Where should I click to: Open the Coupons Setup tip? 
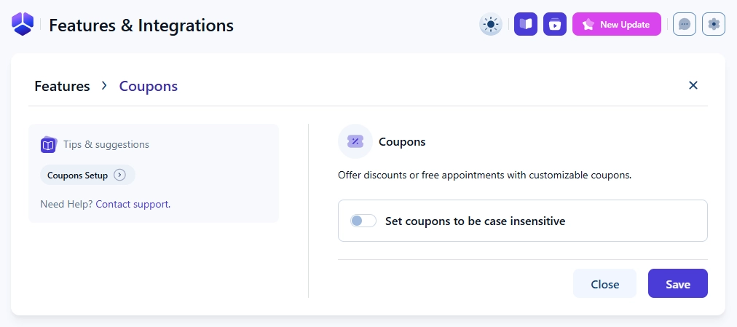click(77, 176)
